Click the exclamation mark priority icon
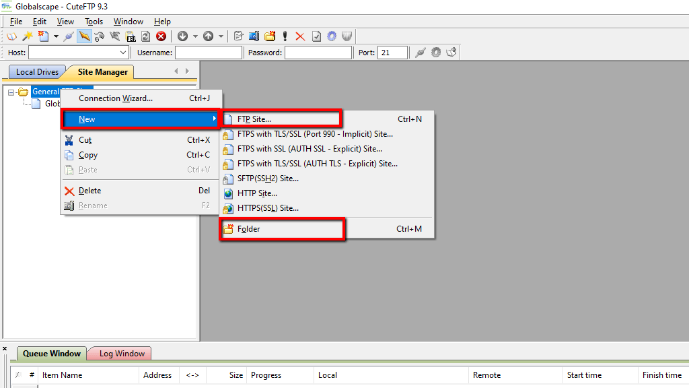 coord(284,36)
